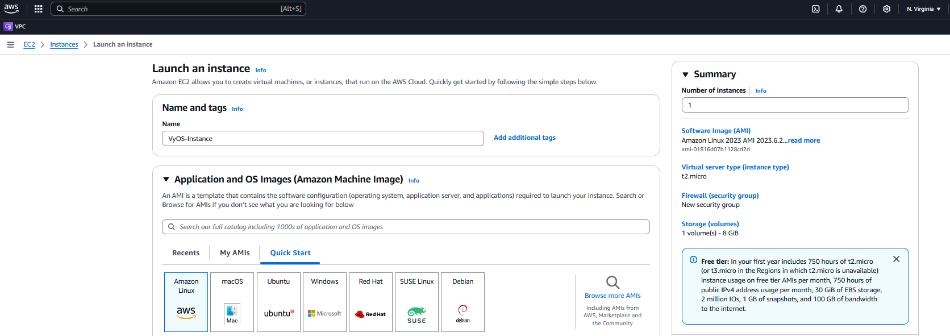Click the VPC service shortcut icon
Image resolution: width=950 pixels, height=336 pixels.
[9, 27]
